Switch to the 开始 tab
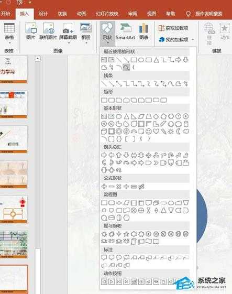The height and width of the screenshot is (294, 232). point(5,14)
